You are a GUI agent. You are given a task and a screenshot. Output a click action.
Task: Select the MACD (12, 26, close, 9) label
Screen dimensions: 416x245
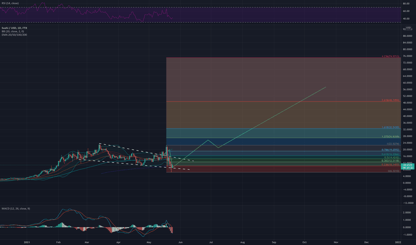[16, 208]
